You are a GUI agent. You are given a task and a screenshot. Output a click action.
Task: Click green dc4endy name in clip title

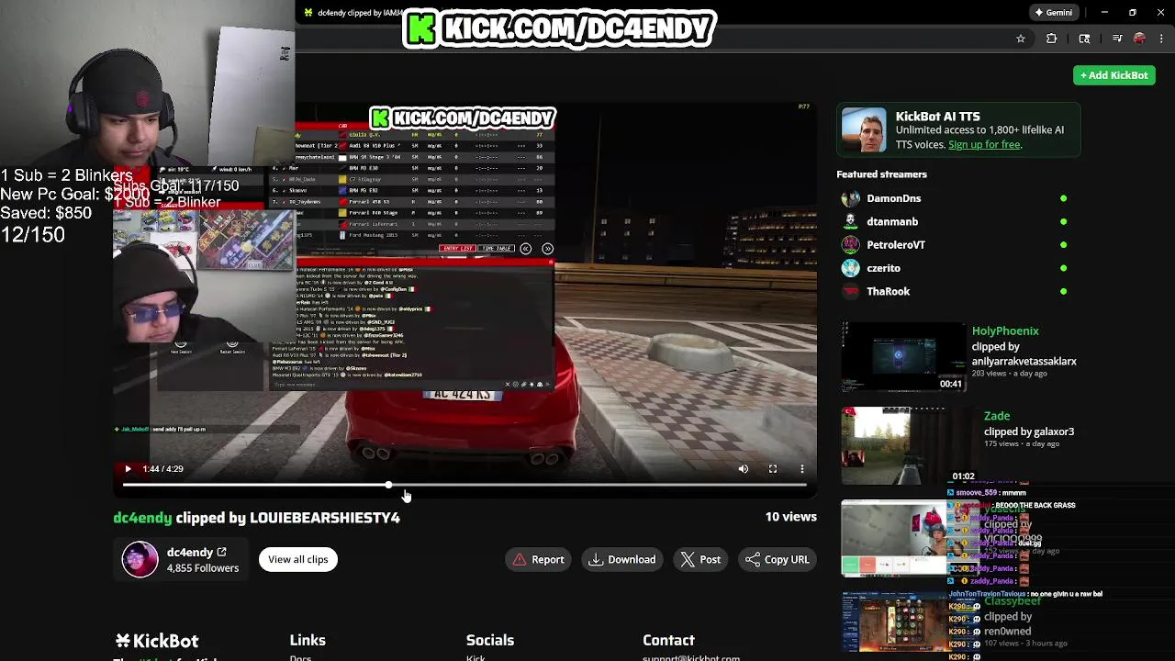142,518
